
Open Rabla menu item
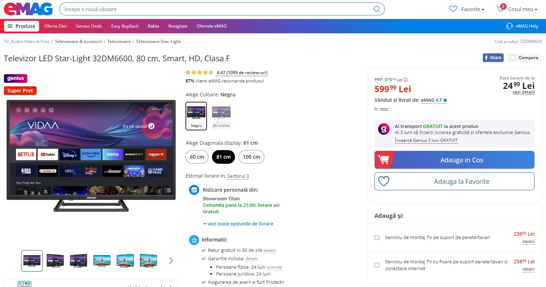tap(153, 26)
